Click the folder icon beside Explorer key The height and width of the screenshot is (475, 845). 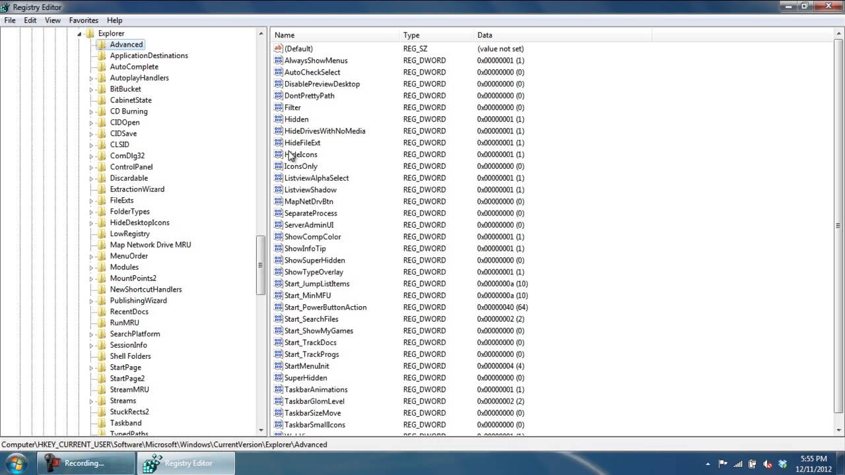pos(90,33)
